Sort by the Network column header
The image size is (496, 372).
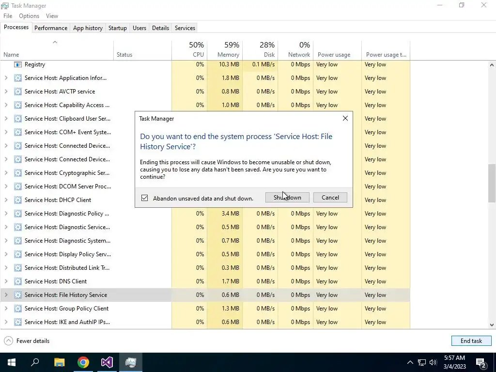tap(296, 50)
